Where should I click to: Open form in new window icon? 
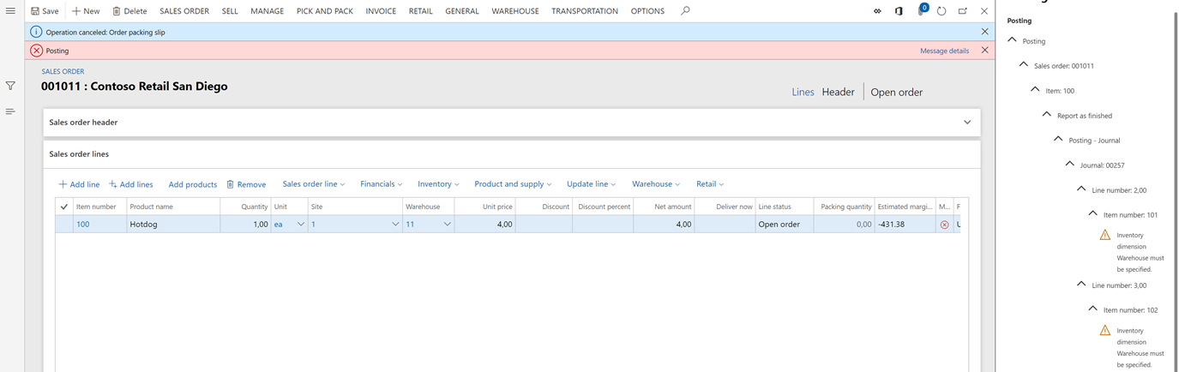963,11
